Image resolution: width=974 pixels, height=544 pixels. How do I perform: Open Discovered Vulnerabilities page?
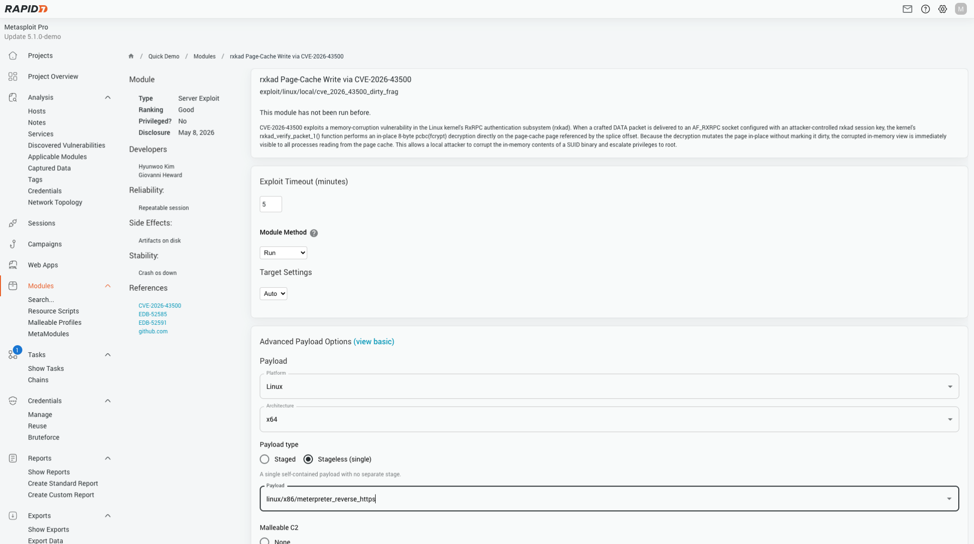click(67, 146)
